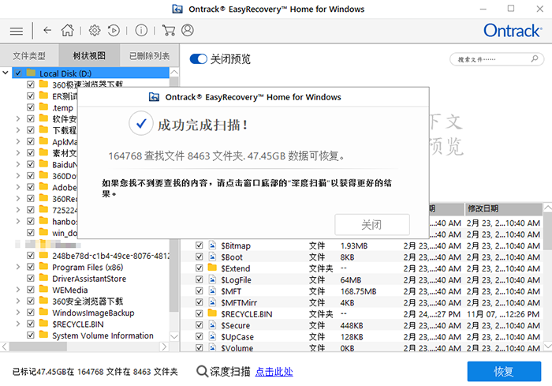The image size is (552, 386).
Task: Uncheck the .temp folder checkbox
Action: point(31,107)
